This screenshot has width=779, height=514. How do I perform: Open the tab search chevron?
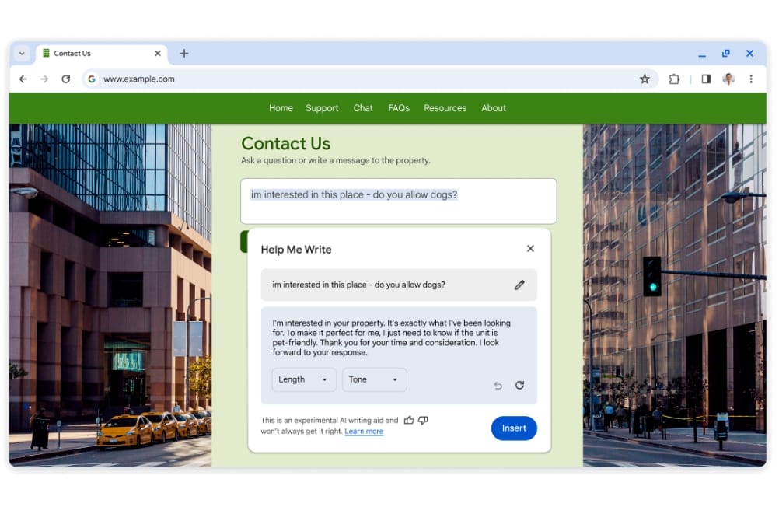click(22, 53)
